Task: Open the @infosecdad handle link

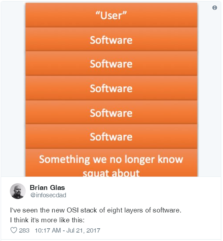Action: (x=48, y=195)
